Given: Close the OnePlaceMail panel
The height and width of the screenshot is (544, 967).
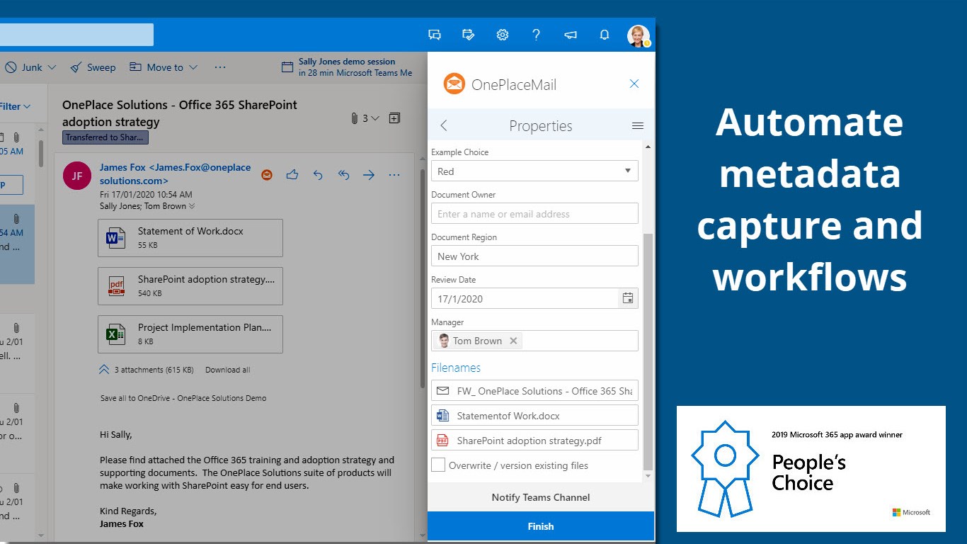Looking at the screenshot, I should pos(634,84).
